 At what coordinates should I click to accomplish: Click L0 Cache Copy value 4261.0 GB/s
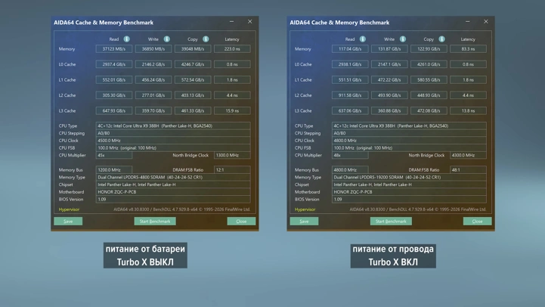[429, 64]
